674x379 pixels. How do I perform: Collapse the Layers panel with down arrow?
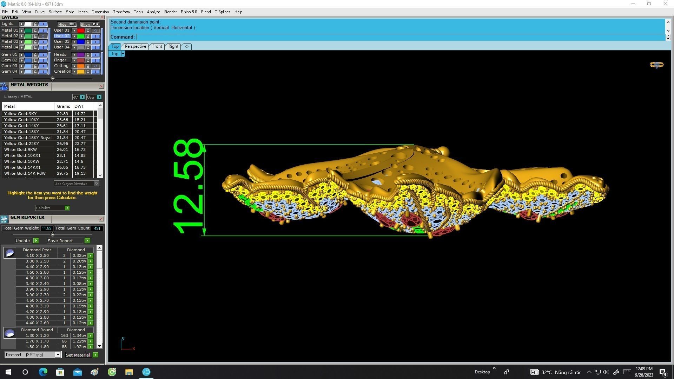[53, 79]
